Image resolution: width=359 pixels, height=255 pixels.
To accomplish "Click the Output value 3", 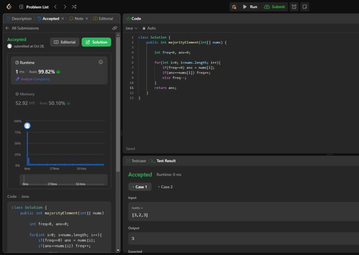I will [x=133, y=238].
